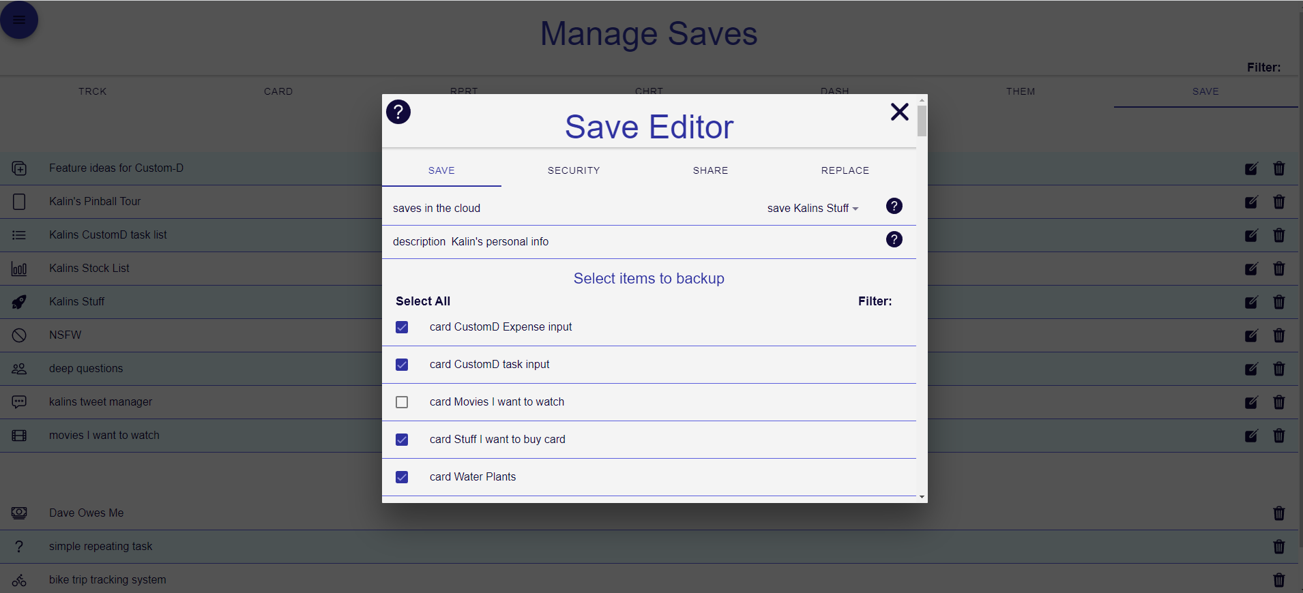This screenshot has height=593, width=1303.
Task: Delete the Kalin's Pinball Tour save
Action: coord(1279,202)
